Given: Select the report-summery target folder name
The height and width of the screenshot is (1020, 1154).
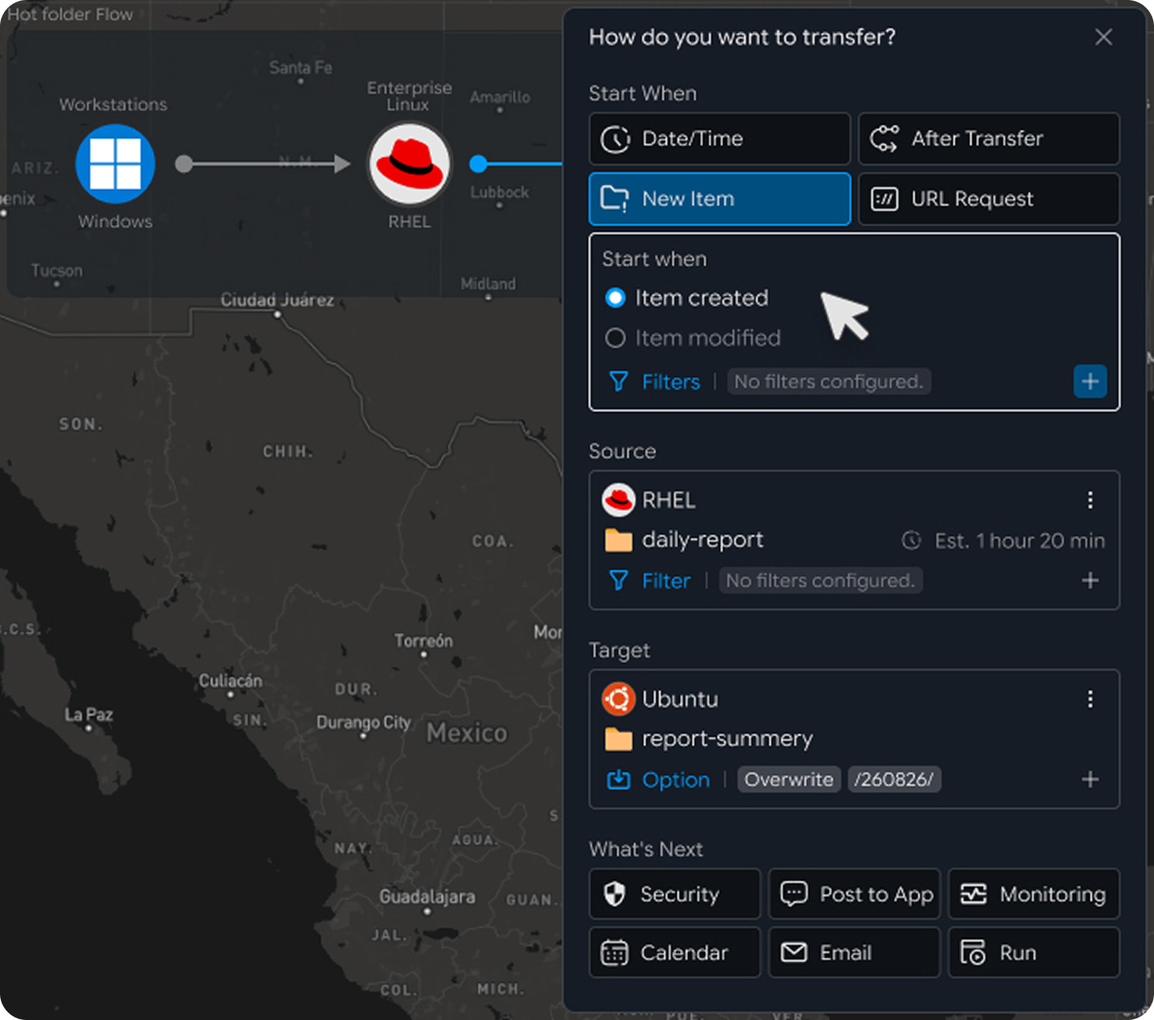Looking at the screenshot, I should coord(728,739).
